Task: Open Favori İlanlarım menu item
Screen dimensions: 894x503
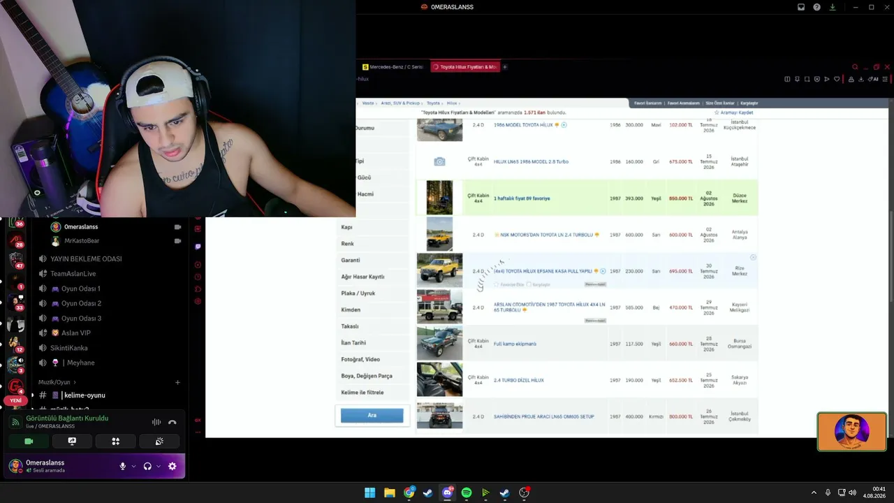Action: point(647,103)
